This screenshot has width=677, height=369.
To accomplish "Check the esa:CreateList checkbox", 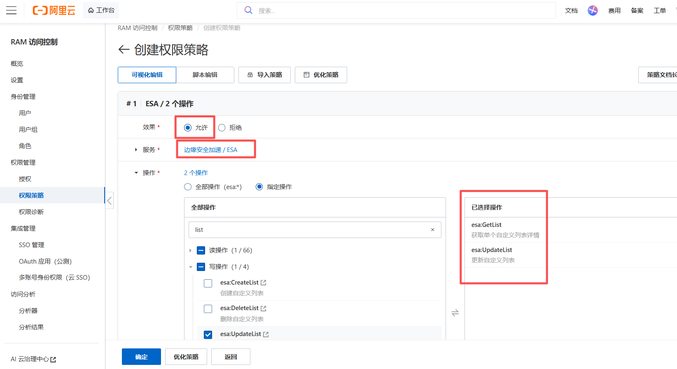I will tap(208, 283).
